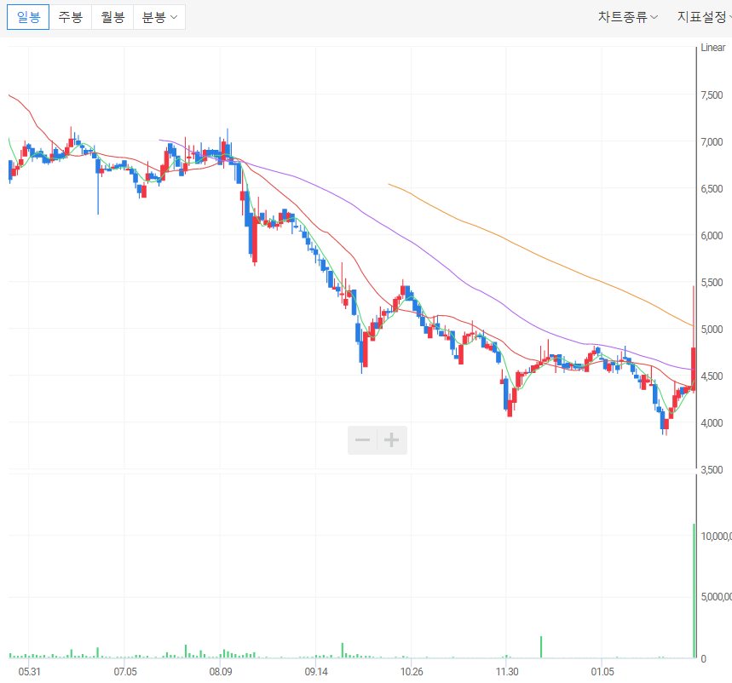Click the 10.26 date axis label
732x683 pixels.
click(412, 672)
